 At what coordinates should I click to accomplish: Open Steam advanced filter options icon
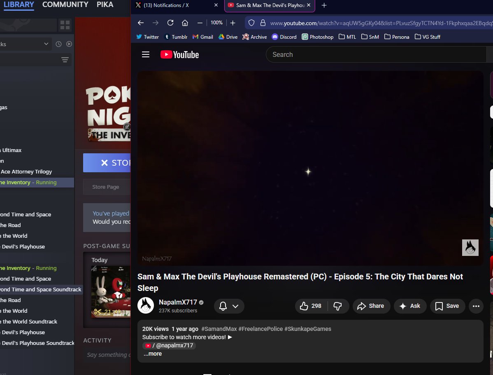65,60
